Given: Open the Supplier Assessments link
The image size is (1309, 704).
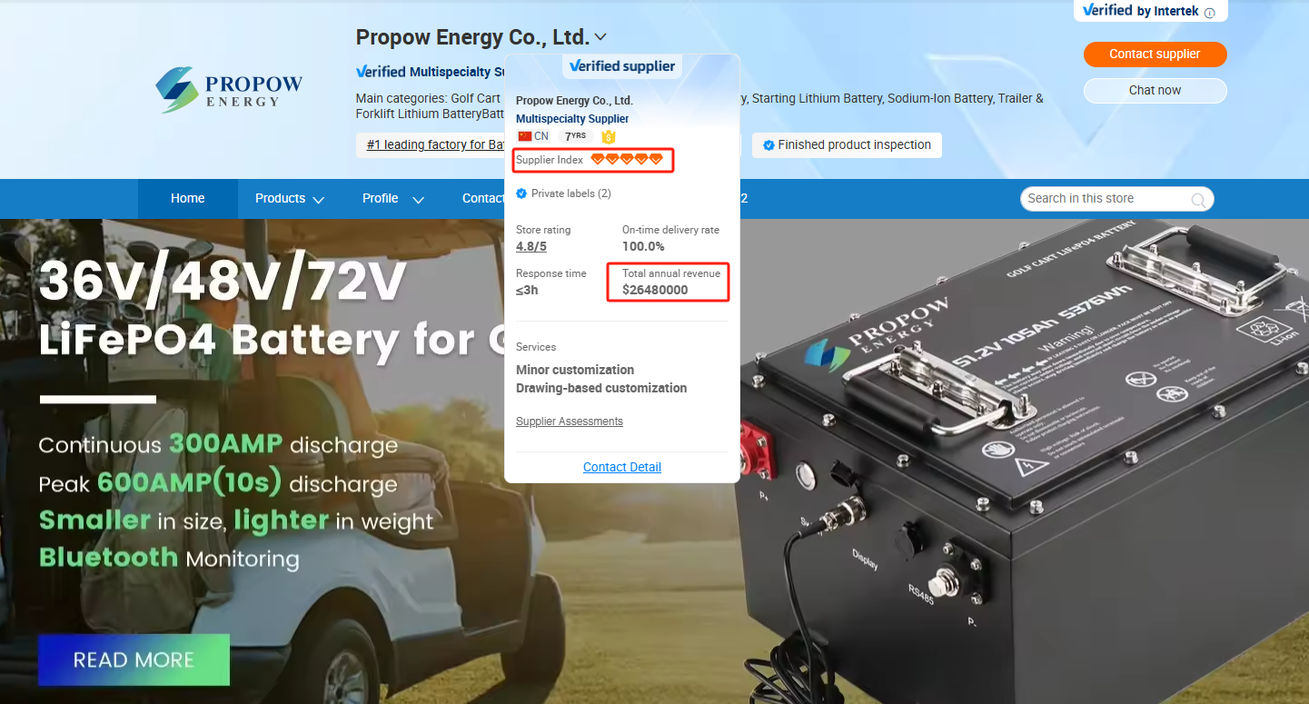Looking at the screenshot, I should [x=570, y=421].
